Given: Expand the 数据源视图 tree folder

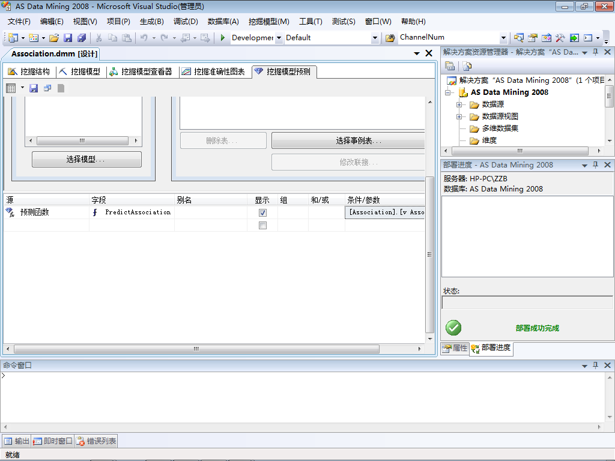Looking at the screenshot, I should tap(459, 117).
